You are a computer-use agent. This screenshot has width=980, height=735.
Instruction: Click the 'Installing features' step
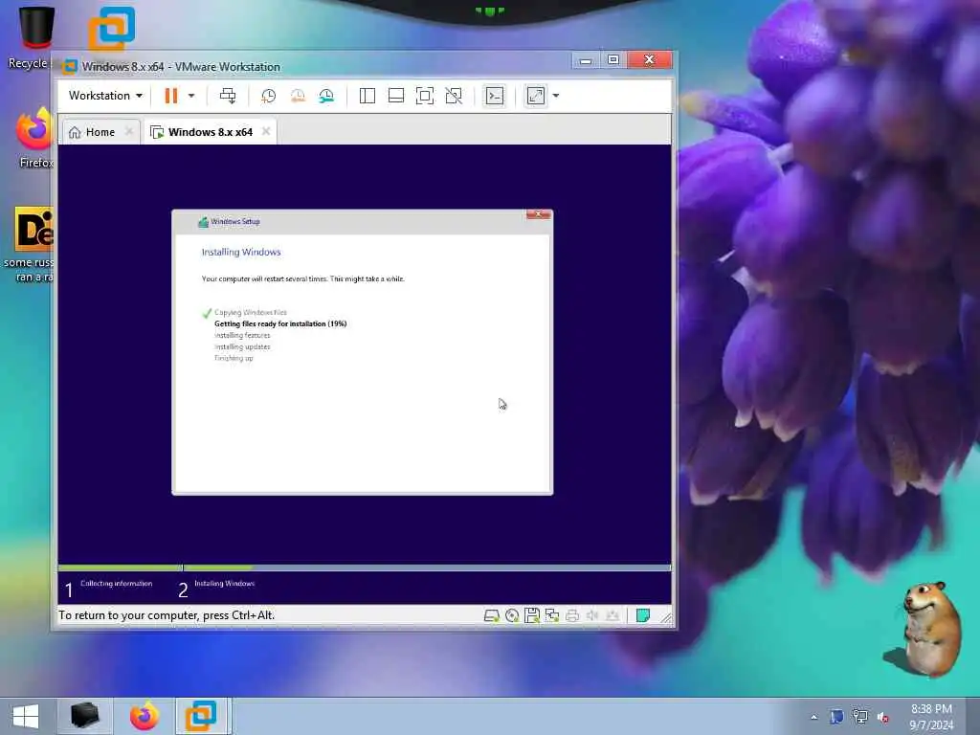pos(242,336)
